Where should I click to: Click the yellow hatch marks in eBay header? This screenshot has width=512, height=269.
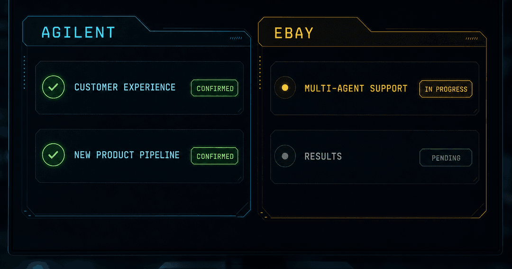[x=472, y=38]
